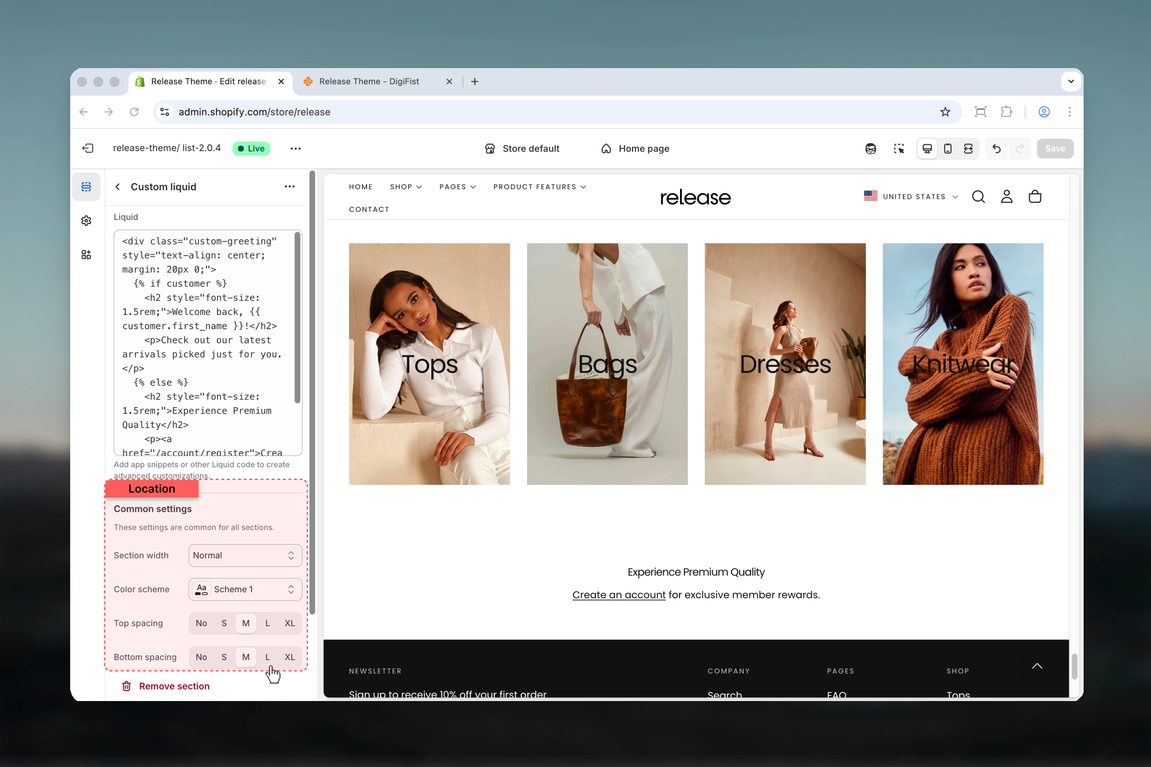The height and width of the screenshot is (767, 1151).
Task: Click Create an account link
Action: coord(619,595)
